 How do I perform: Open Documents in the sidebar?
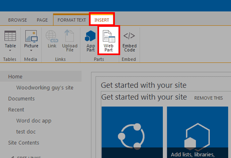22,98
